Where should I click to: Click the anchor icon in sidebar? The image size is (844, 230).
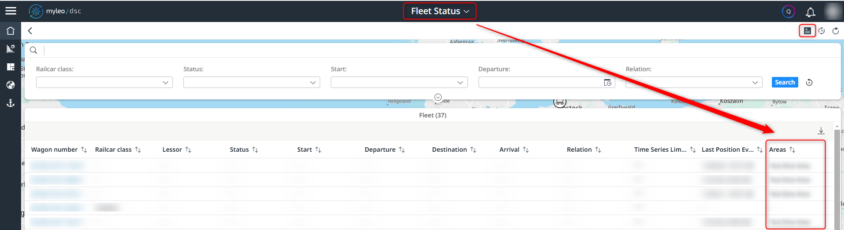11,103
